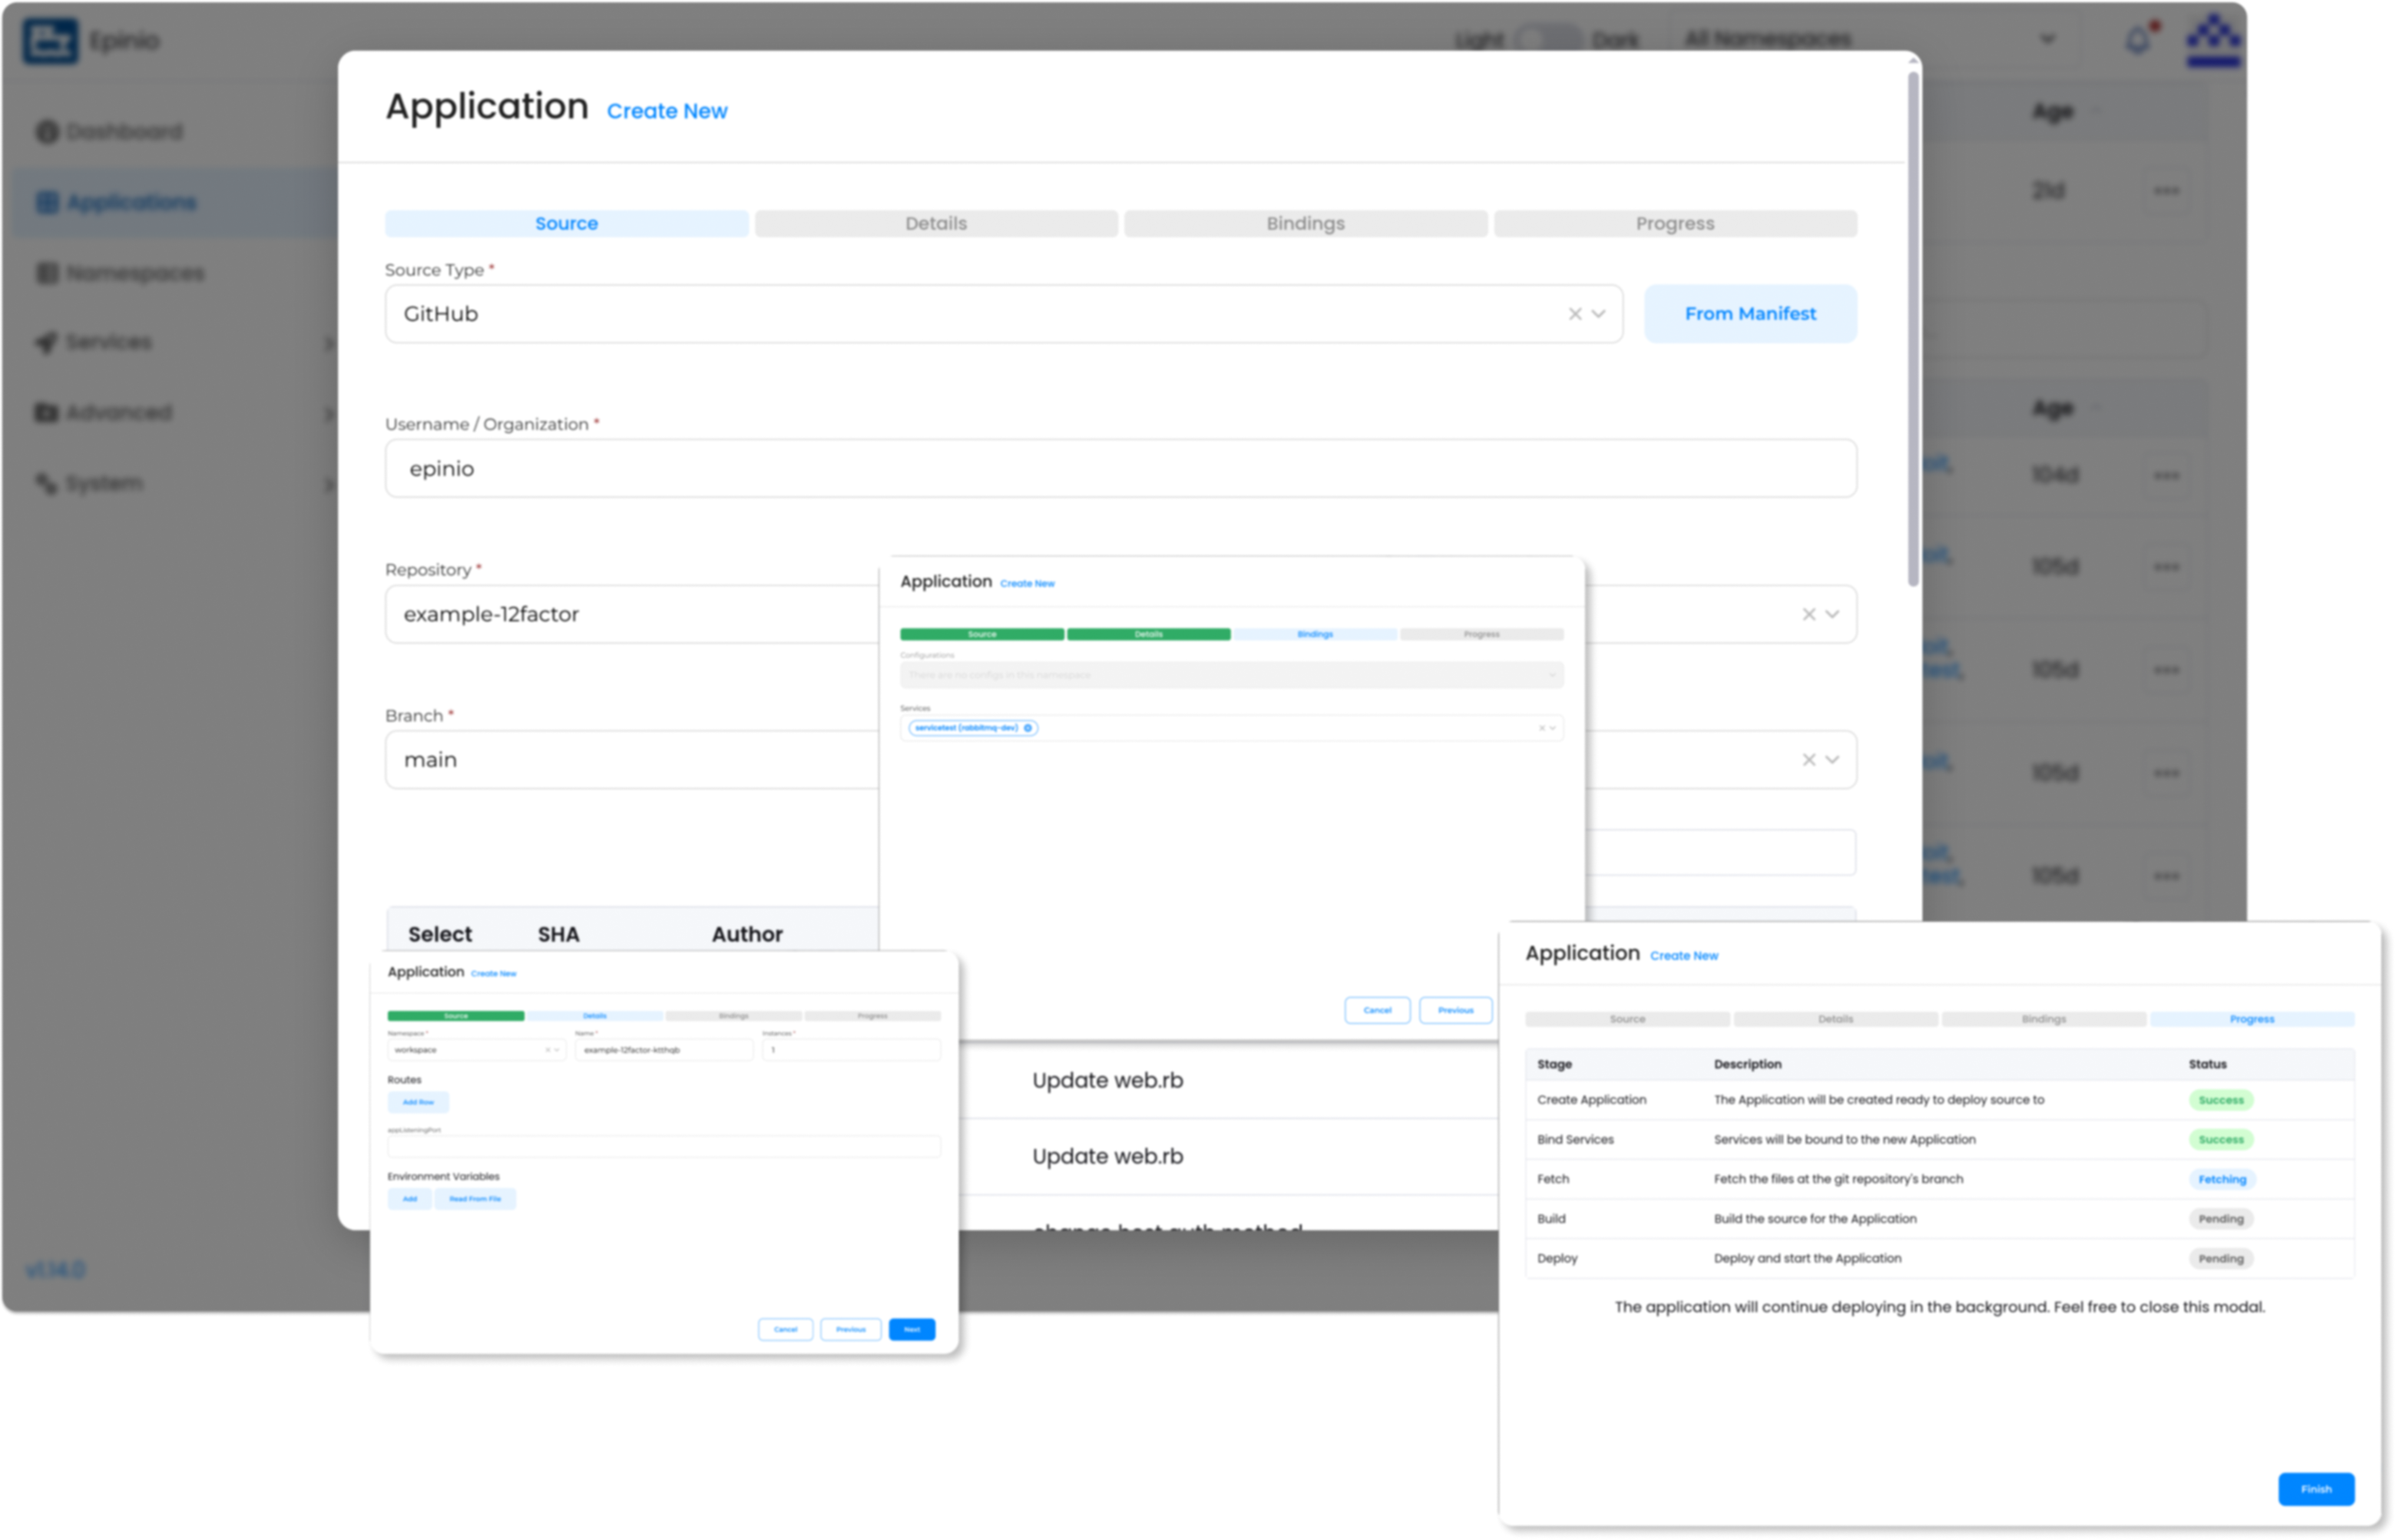
Task: Click the modal vertical scrollbar
Action: [x=1912, y=329]
